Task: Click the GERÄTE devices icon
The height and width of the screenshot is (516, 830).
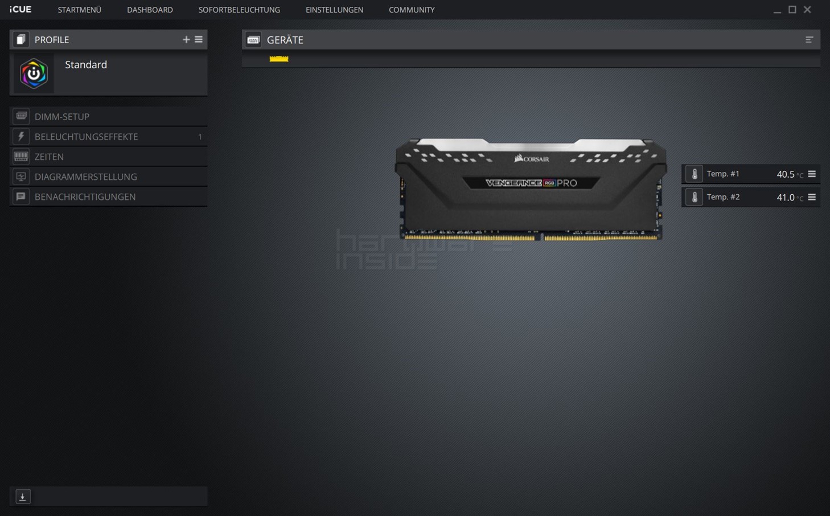Action: pyautogui.click(x=253, y=39)
